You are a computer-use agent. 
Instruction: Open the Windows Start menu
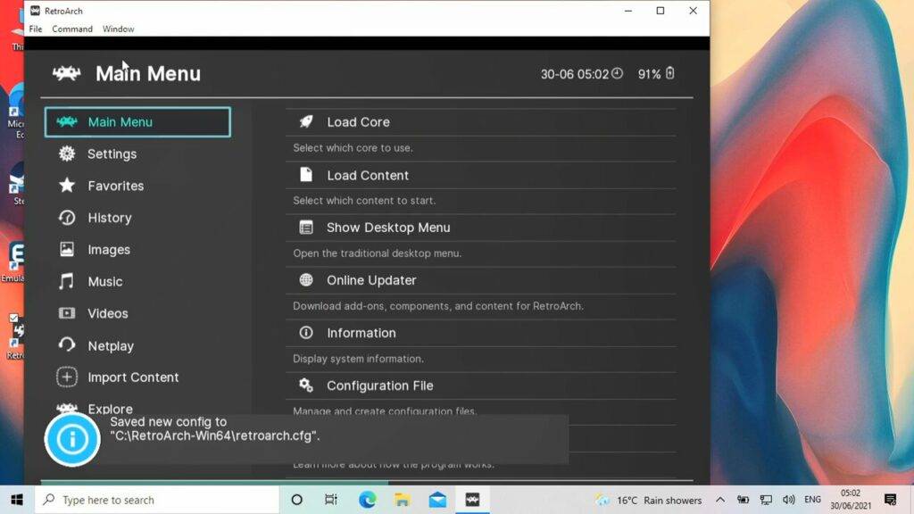[17, 500]
